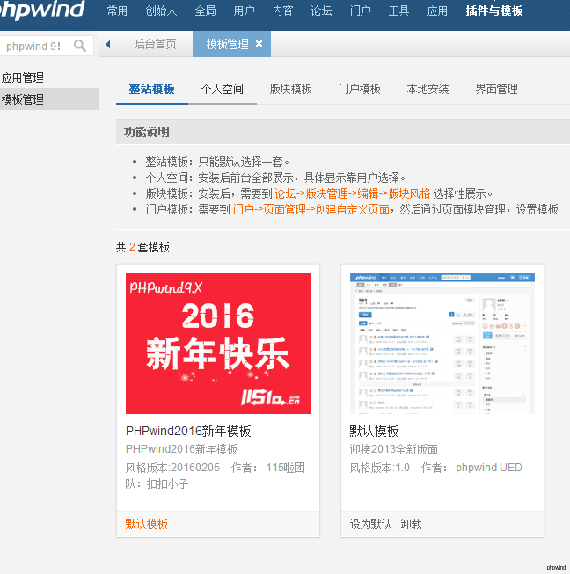Click the left arrow tab scroller

pos(108,44)
